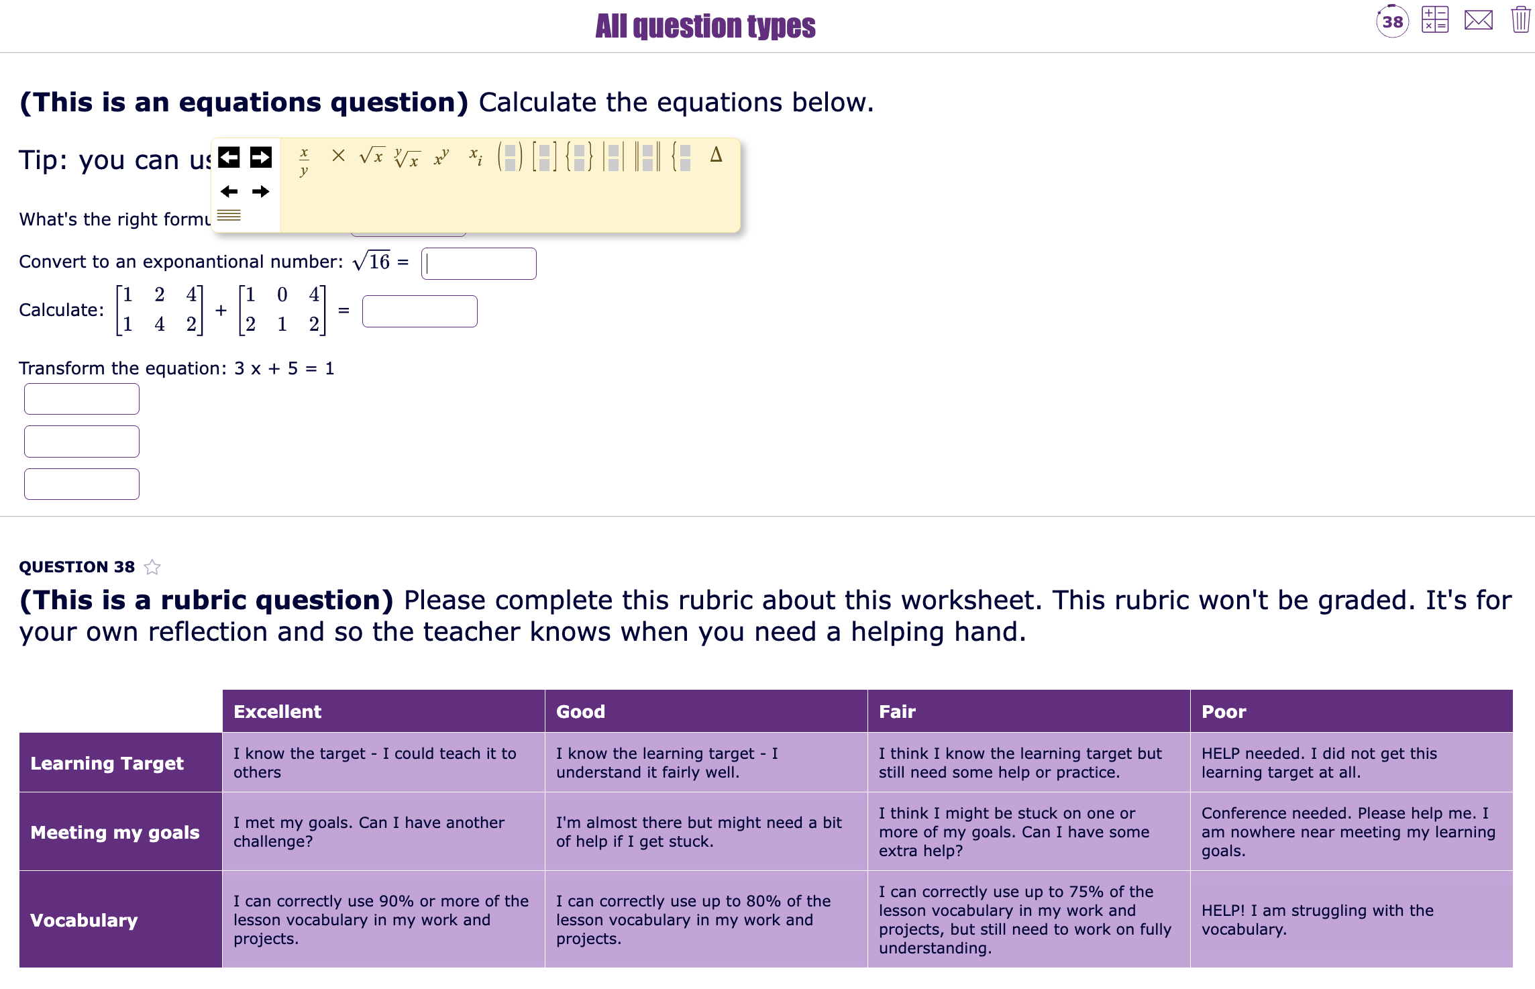This screenshot has width=1535, height=989.
Task: Insert a fraction from the equation toolbar
Action: 304,160
